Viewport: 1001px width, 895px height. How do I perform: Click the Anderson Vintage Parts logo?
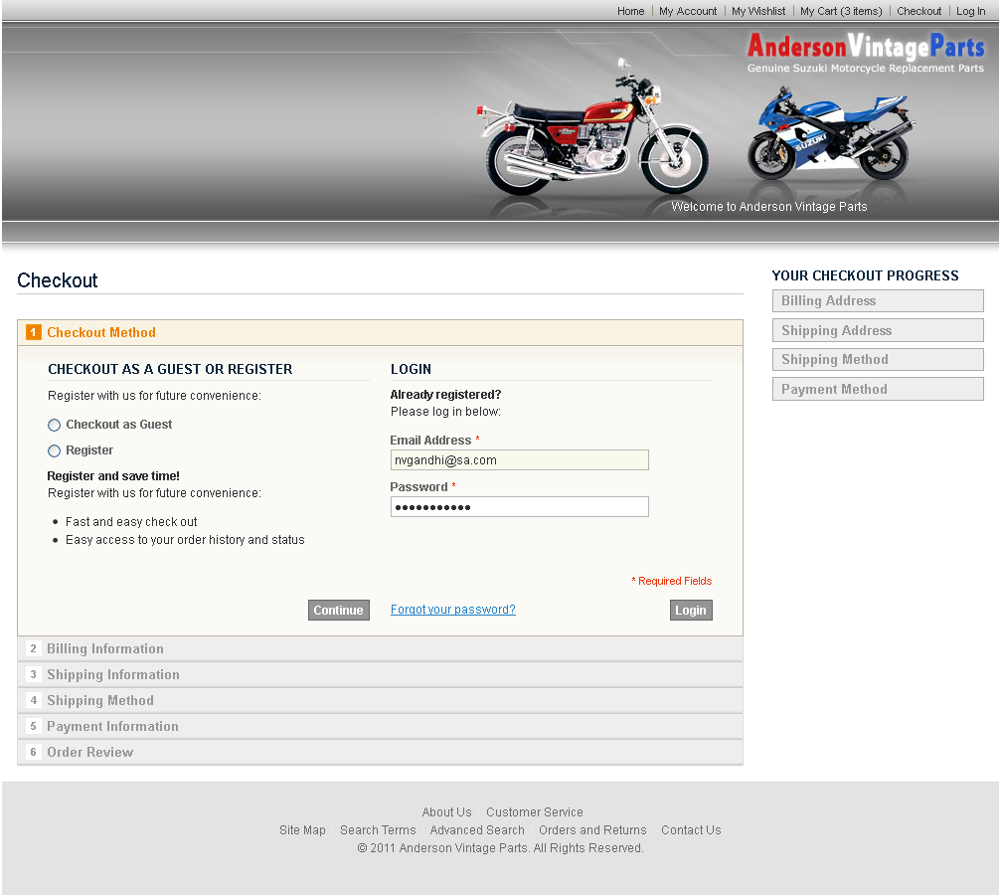pos(866,53)
